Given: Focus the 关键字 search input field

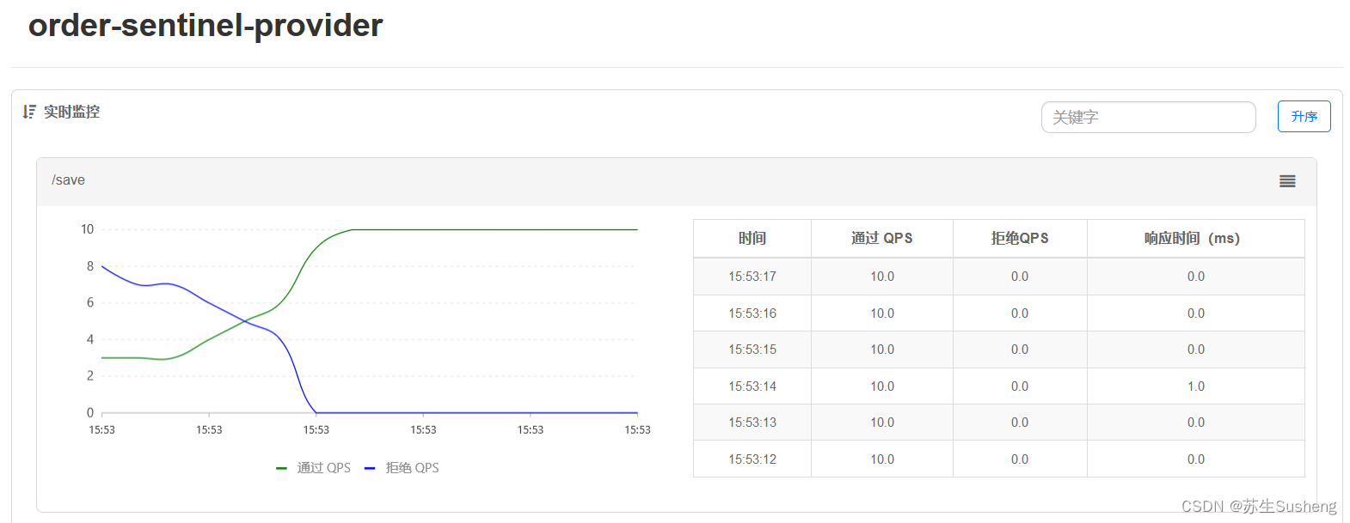Looking at the screenshot, I should tap(1148, 117).
